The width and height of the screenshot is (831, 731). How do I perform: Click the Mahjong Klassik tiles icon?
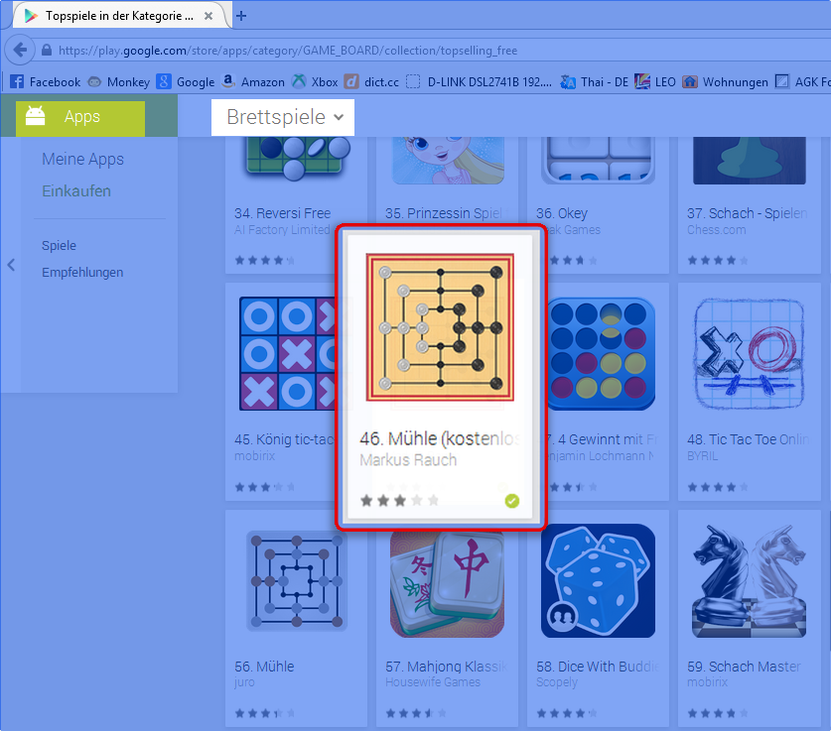(x=448, y=582)
